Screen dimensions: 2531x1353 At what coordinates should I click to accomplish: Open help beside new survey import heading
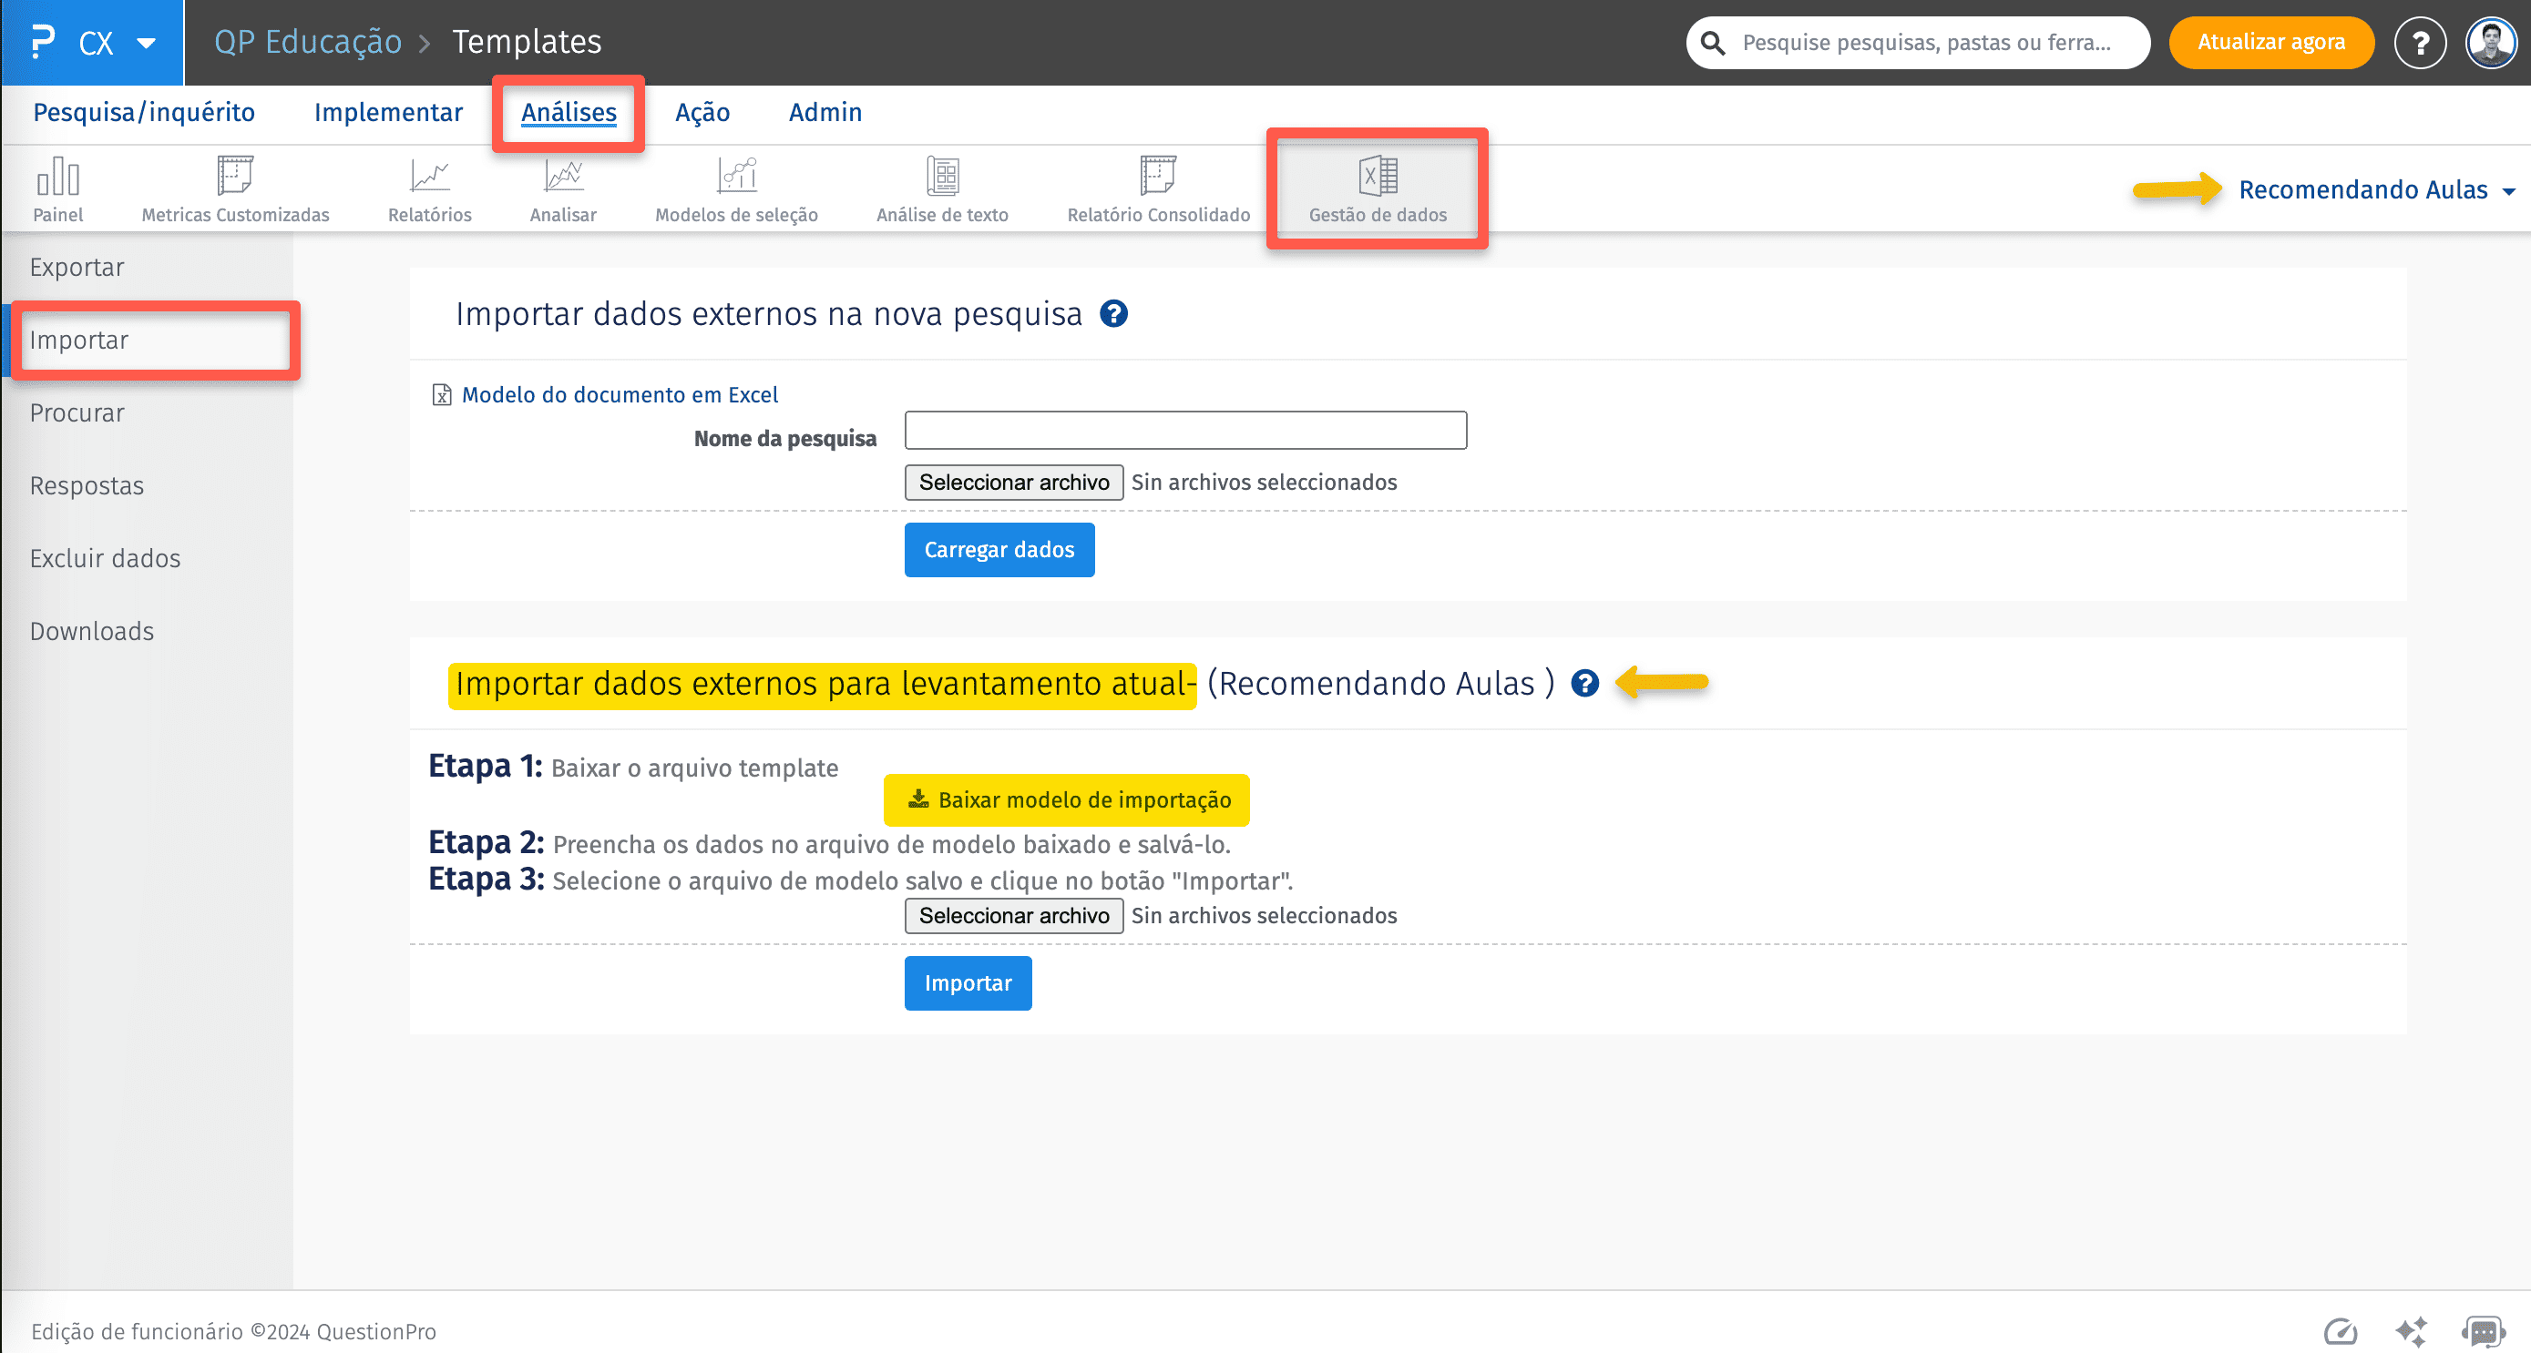coord(1113,314)
